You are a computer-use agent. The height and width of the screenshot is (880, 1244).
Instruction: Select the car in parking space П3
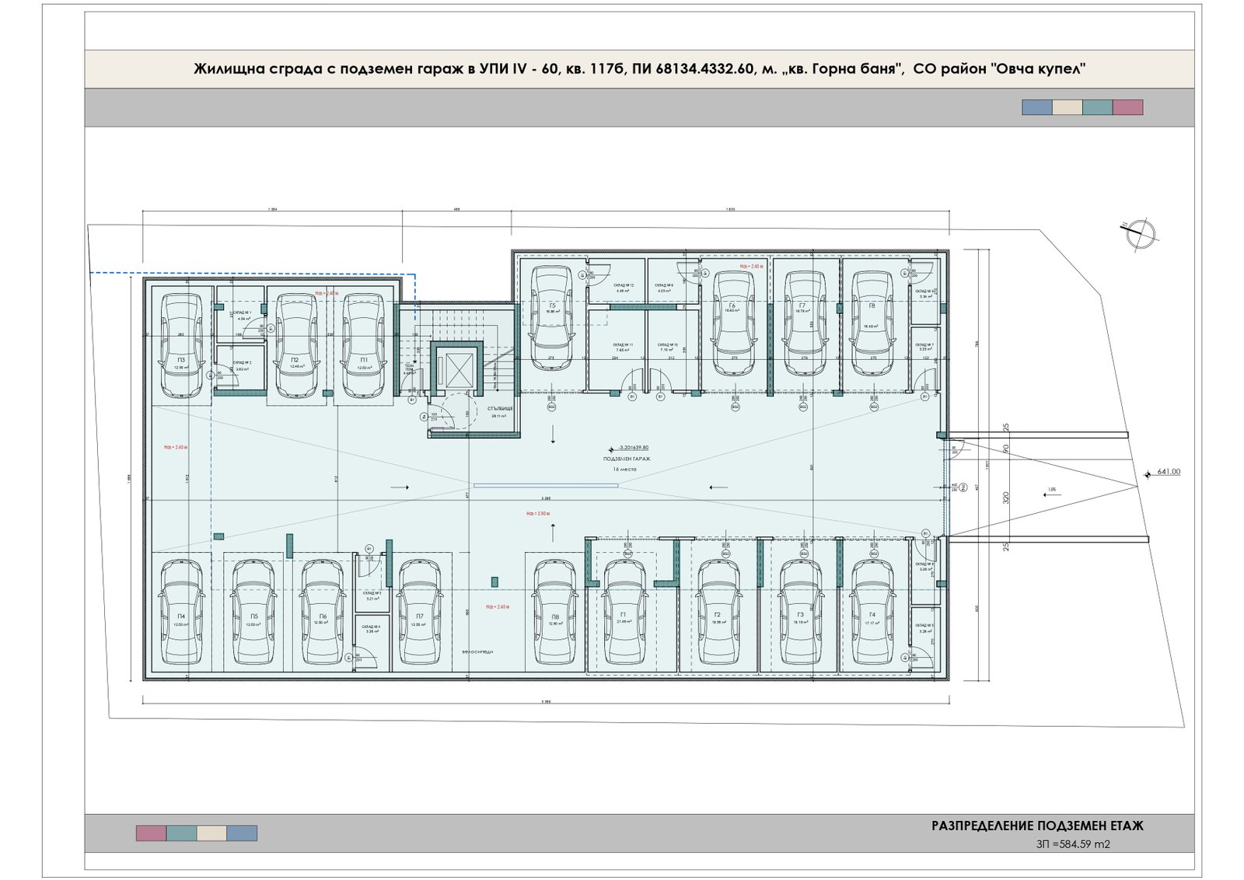[181, 345]
